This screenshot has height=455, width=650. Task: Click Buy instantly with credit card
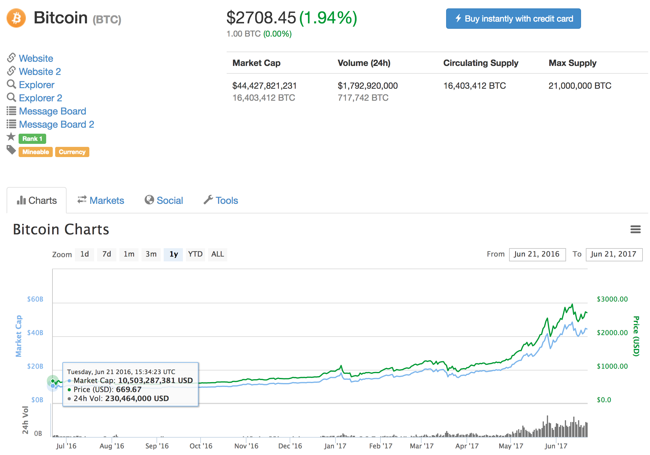513,19
